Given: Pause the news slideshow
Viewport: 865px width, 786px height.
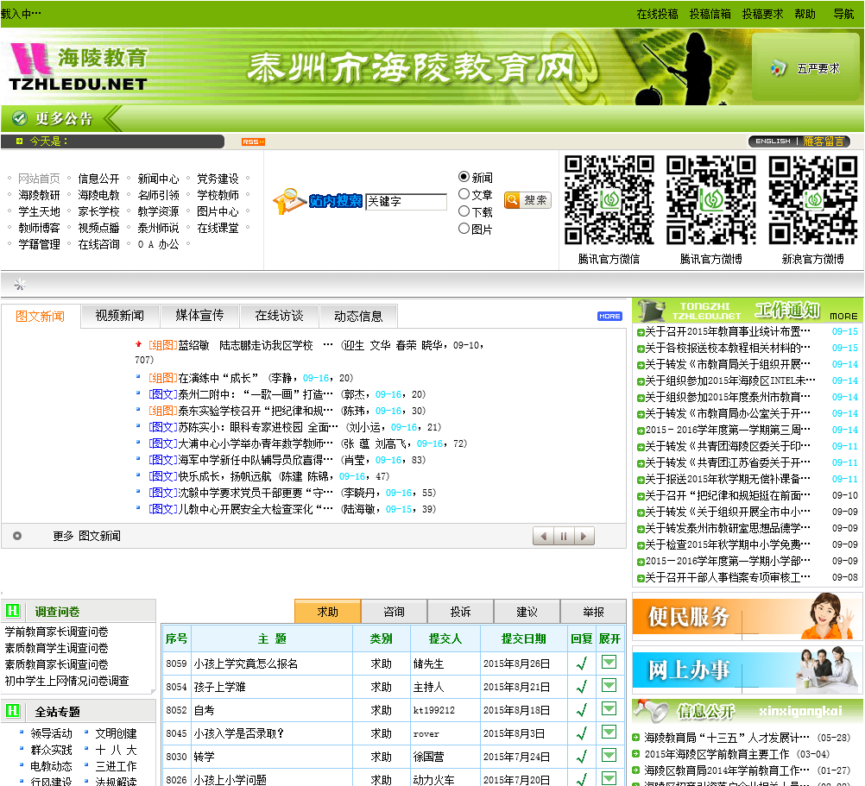Looking at the screenshot, I should 564,537.
